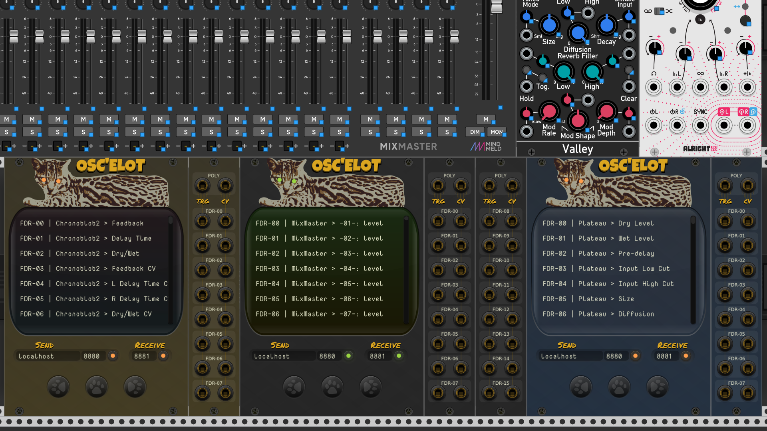Click the round spectrum-bars button on the Alright Devices module
The image size is (767, 431).
tap(700, 19)
